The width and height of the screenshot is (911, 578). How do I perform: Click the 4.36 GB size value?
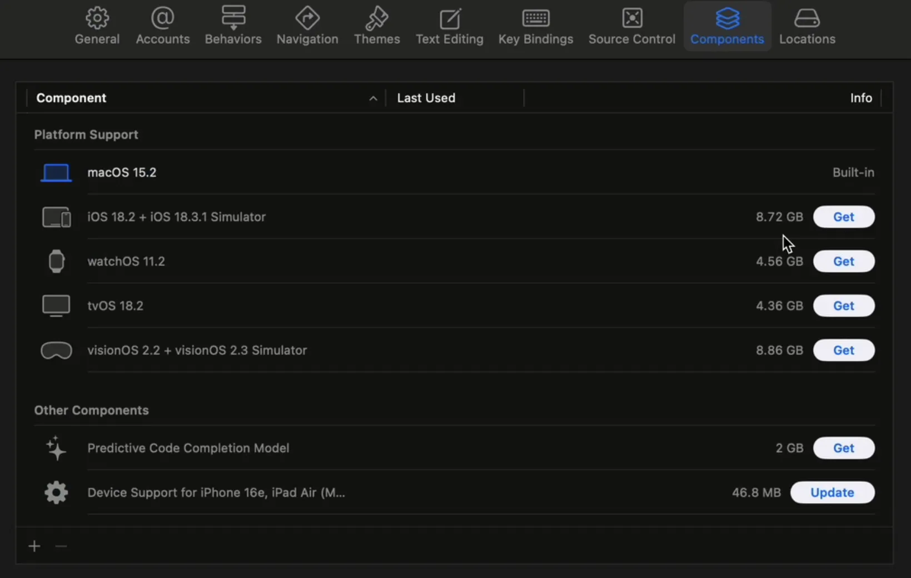pyautogui.click(x=779, y=306)
